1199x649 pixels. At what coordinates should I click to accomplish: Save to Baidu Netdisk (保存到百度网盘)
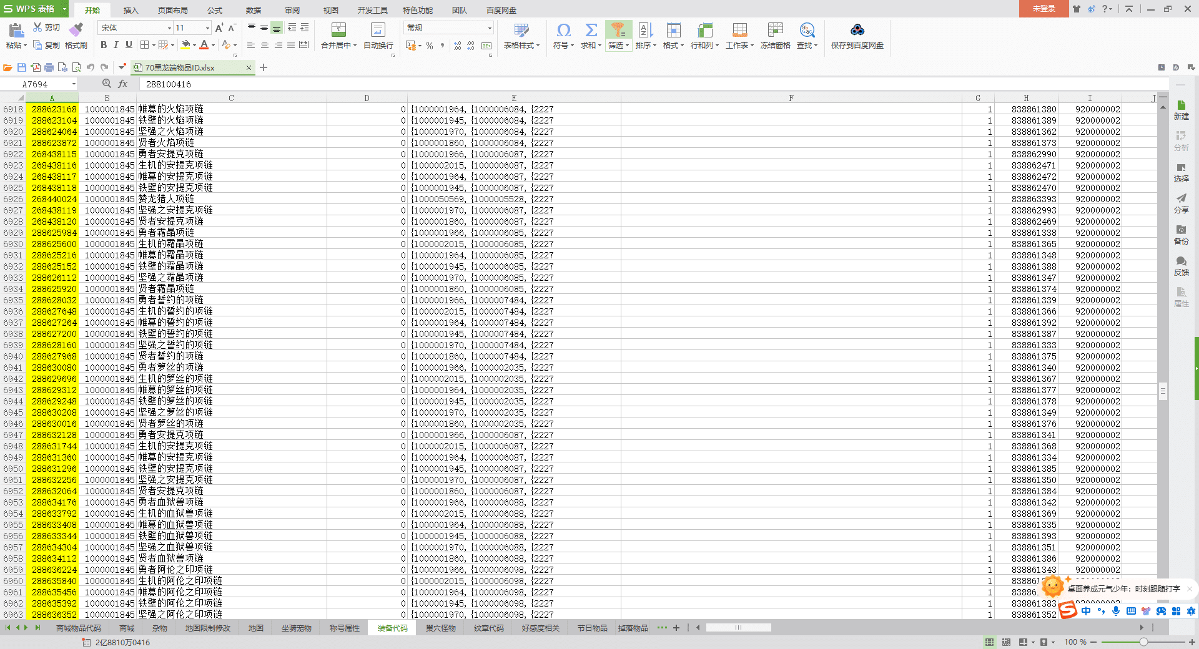857,36
